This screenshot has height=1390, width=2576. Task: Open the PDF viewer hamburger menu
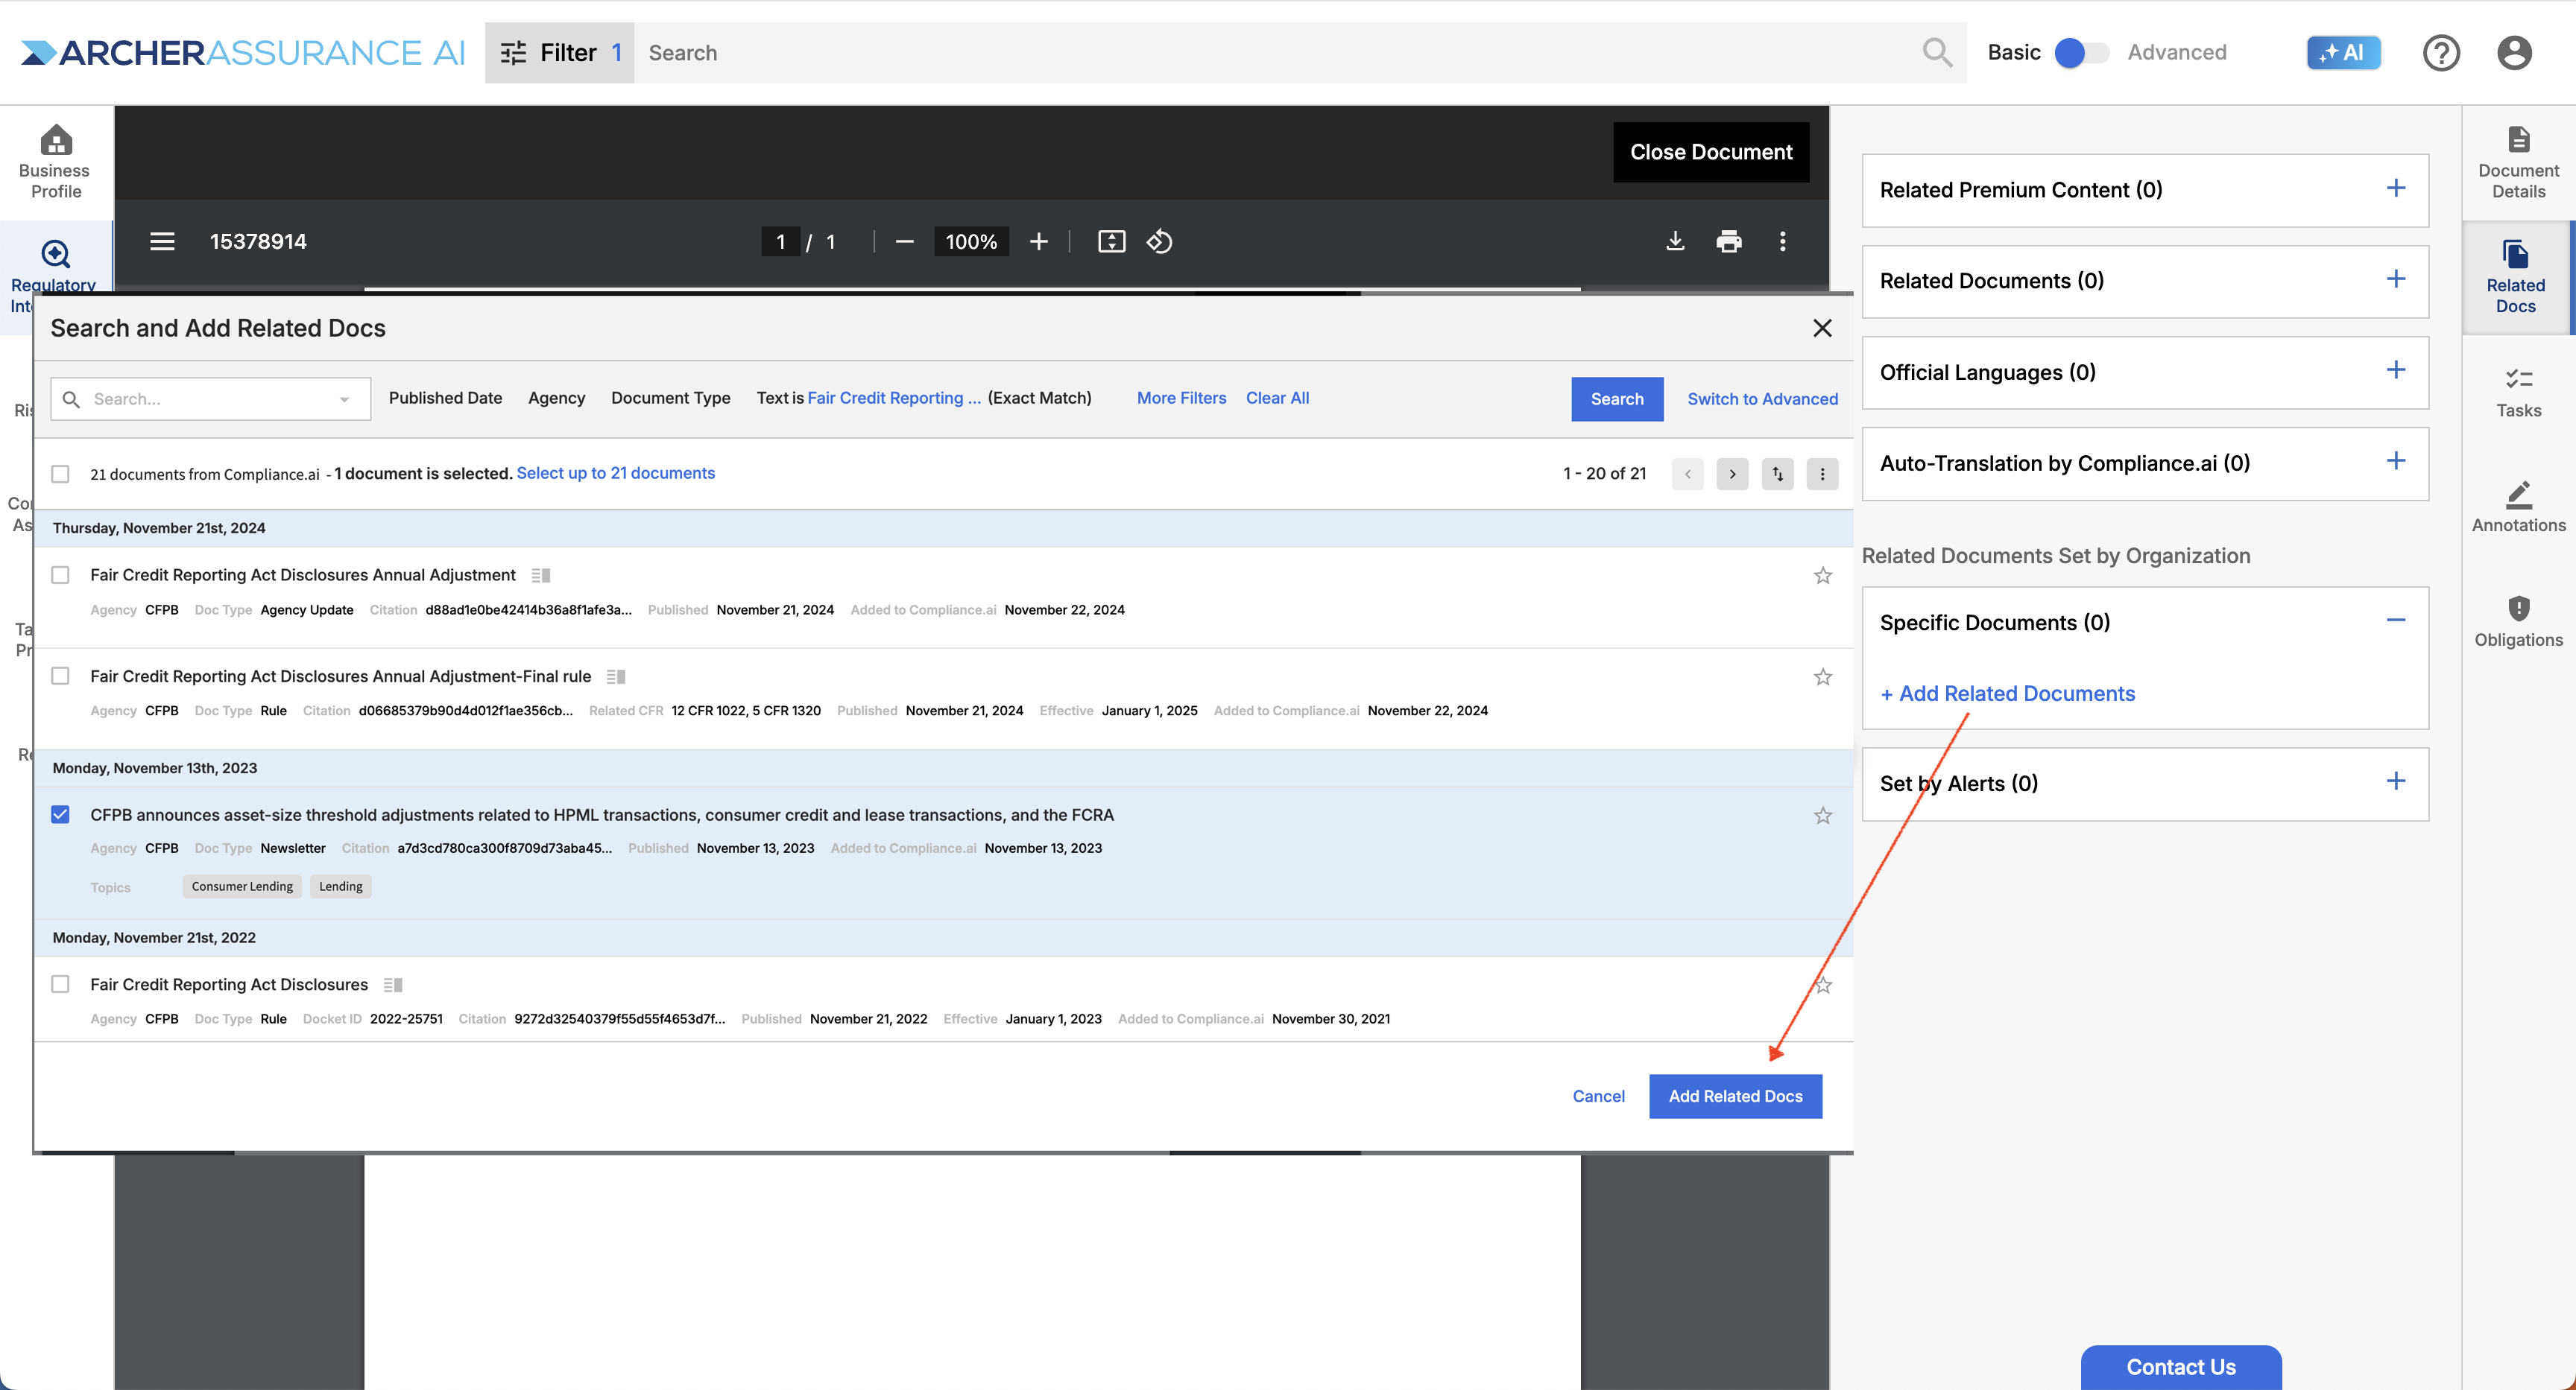tap(162, 241)
